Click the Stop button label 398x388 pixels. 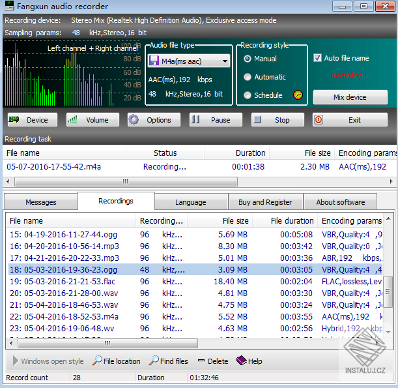[282, 120]
